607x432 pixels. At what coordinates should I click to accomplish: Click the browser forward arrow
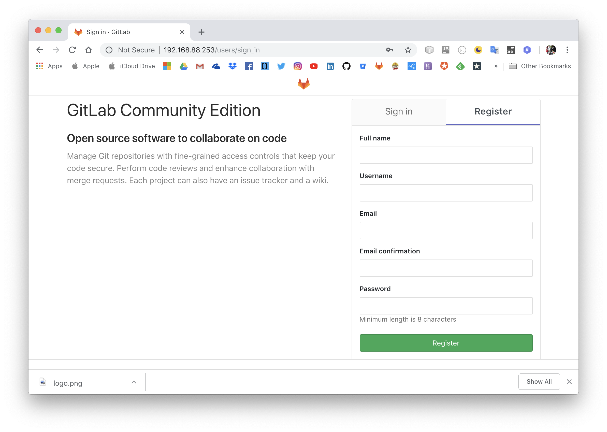coord(56,50)
